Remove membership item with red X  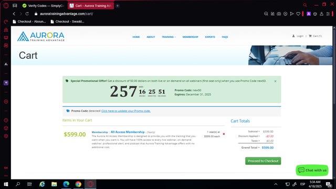(x=224, y=134)
